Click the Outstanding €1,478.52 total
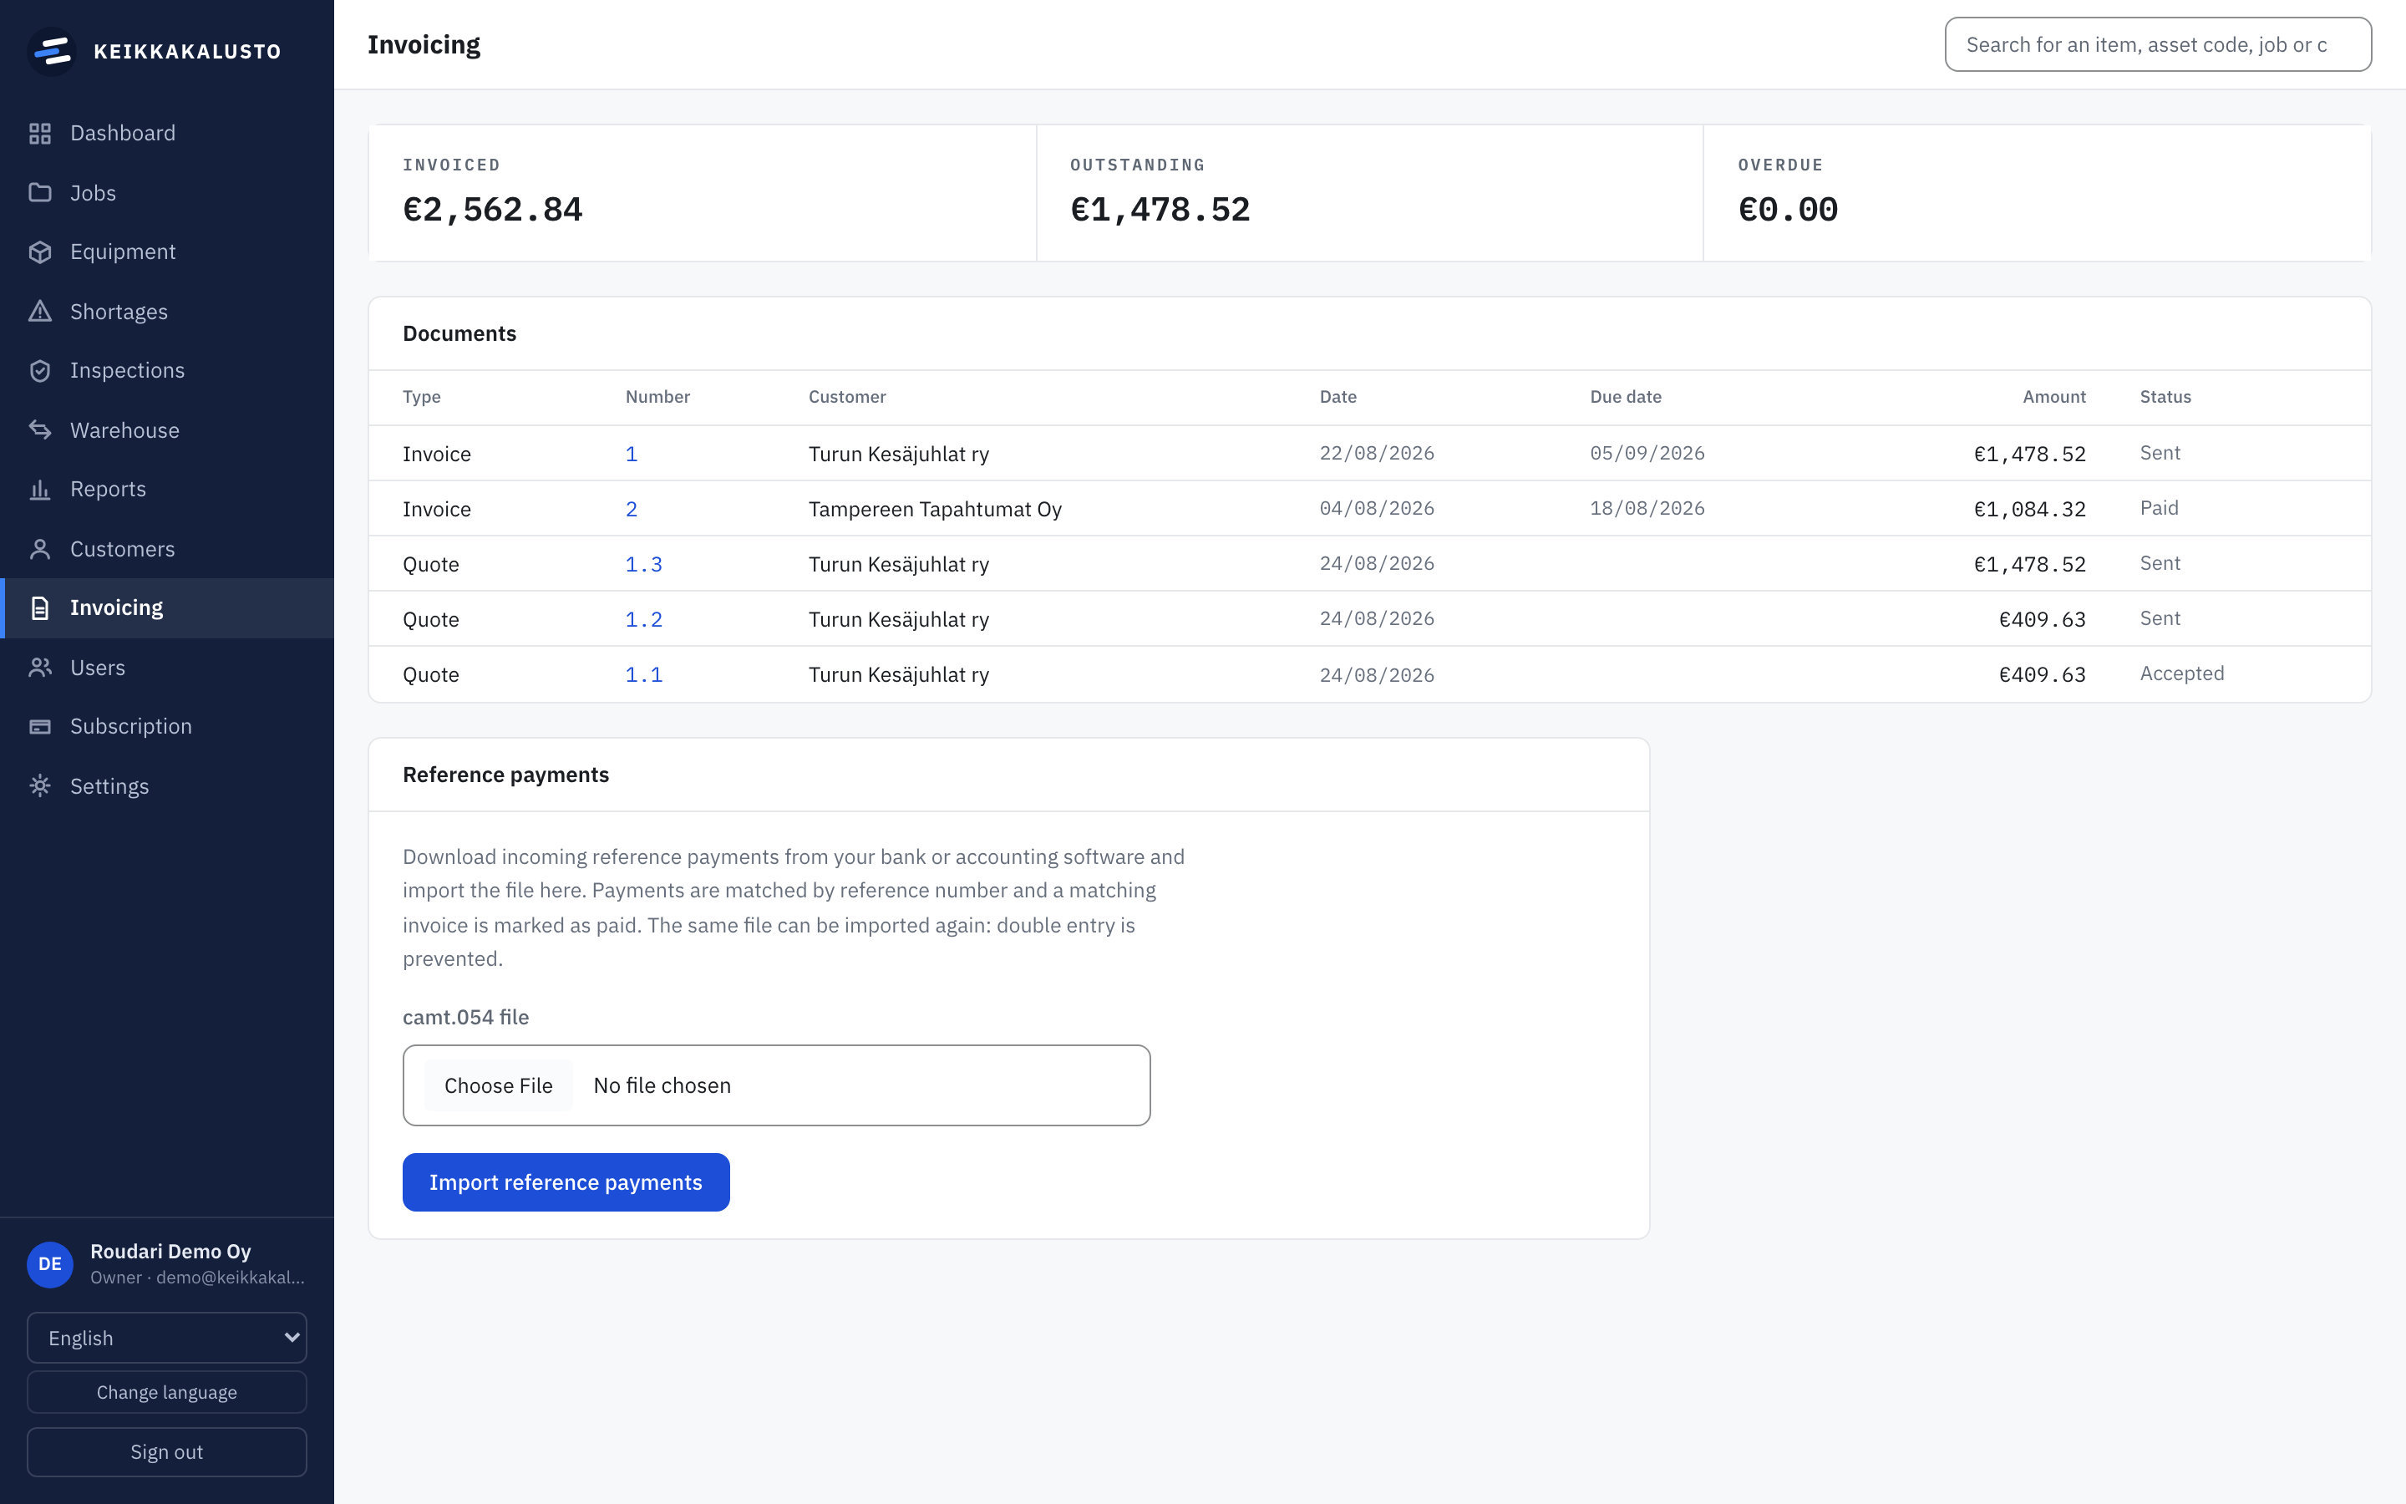The width and height of the screenshot is (2406, 1504). [1160, 210]
